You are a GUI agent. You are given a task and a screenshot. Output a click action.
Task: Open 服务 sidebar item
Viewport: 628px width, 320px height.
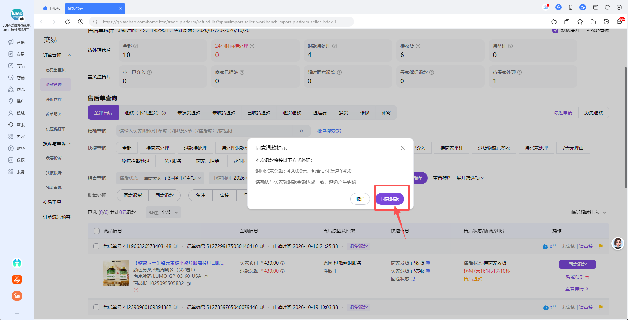(x=16, y=172)
